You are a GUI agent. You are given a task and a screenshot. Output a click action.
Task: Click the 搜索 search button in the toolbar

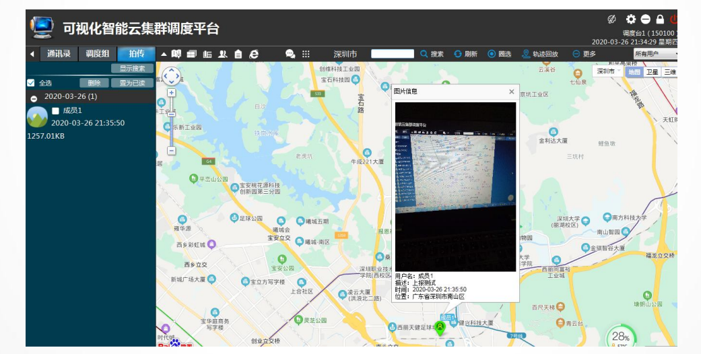click(x=432, y=54)
